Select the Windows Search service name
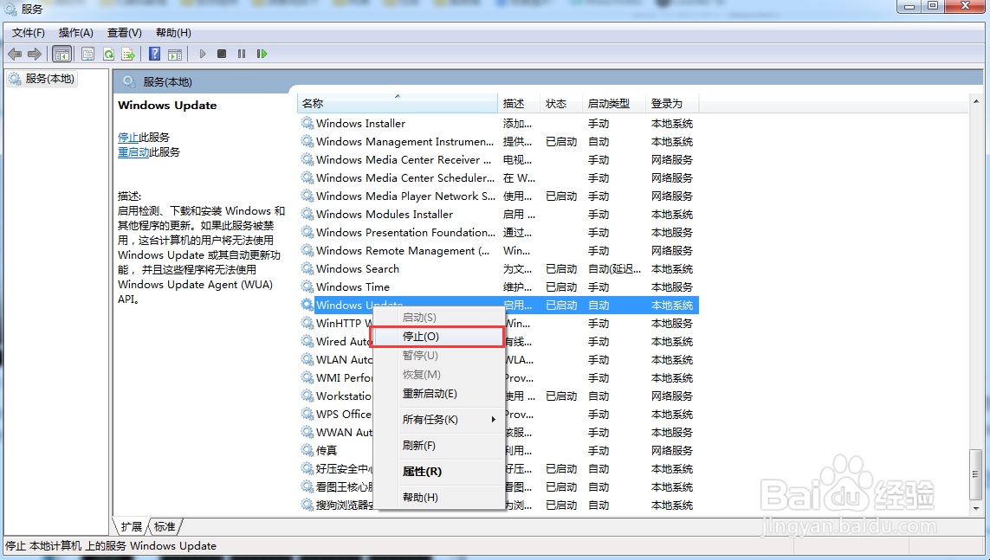 pos(358,268)
